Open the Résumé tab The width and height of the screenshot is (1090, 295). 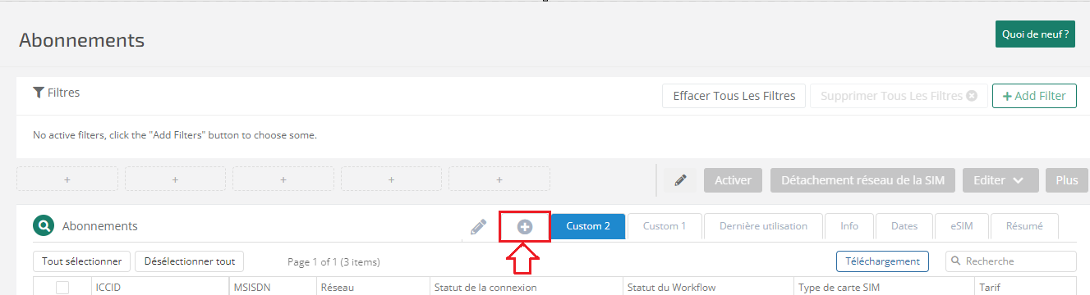1024,226
